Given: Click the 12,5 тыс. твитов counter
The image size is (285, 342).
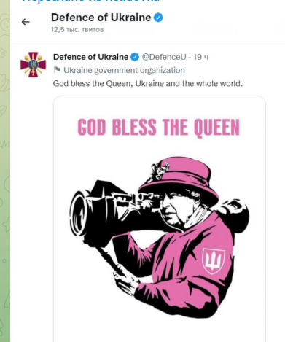Looking at the screenshot, I should [x=77, y=30].
